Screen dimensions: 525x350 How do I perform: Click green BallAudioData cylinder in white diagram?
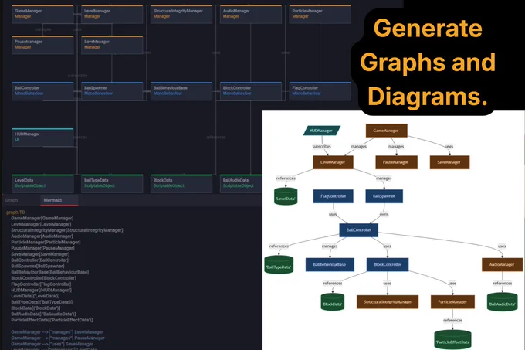502,302
